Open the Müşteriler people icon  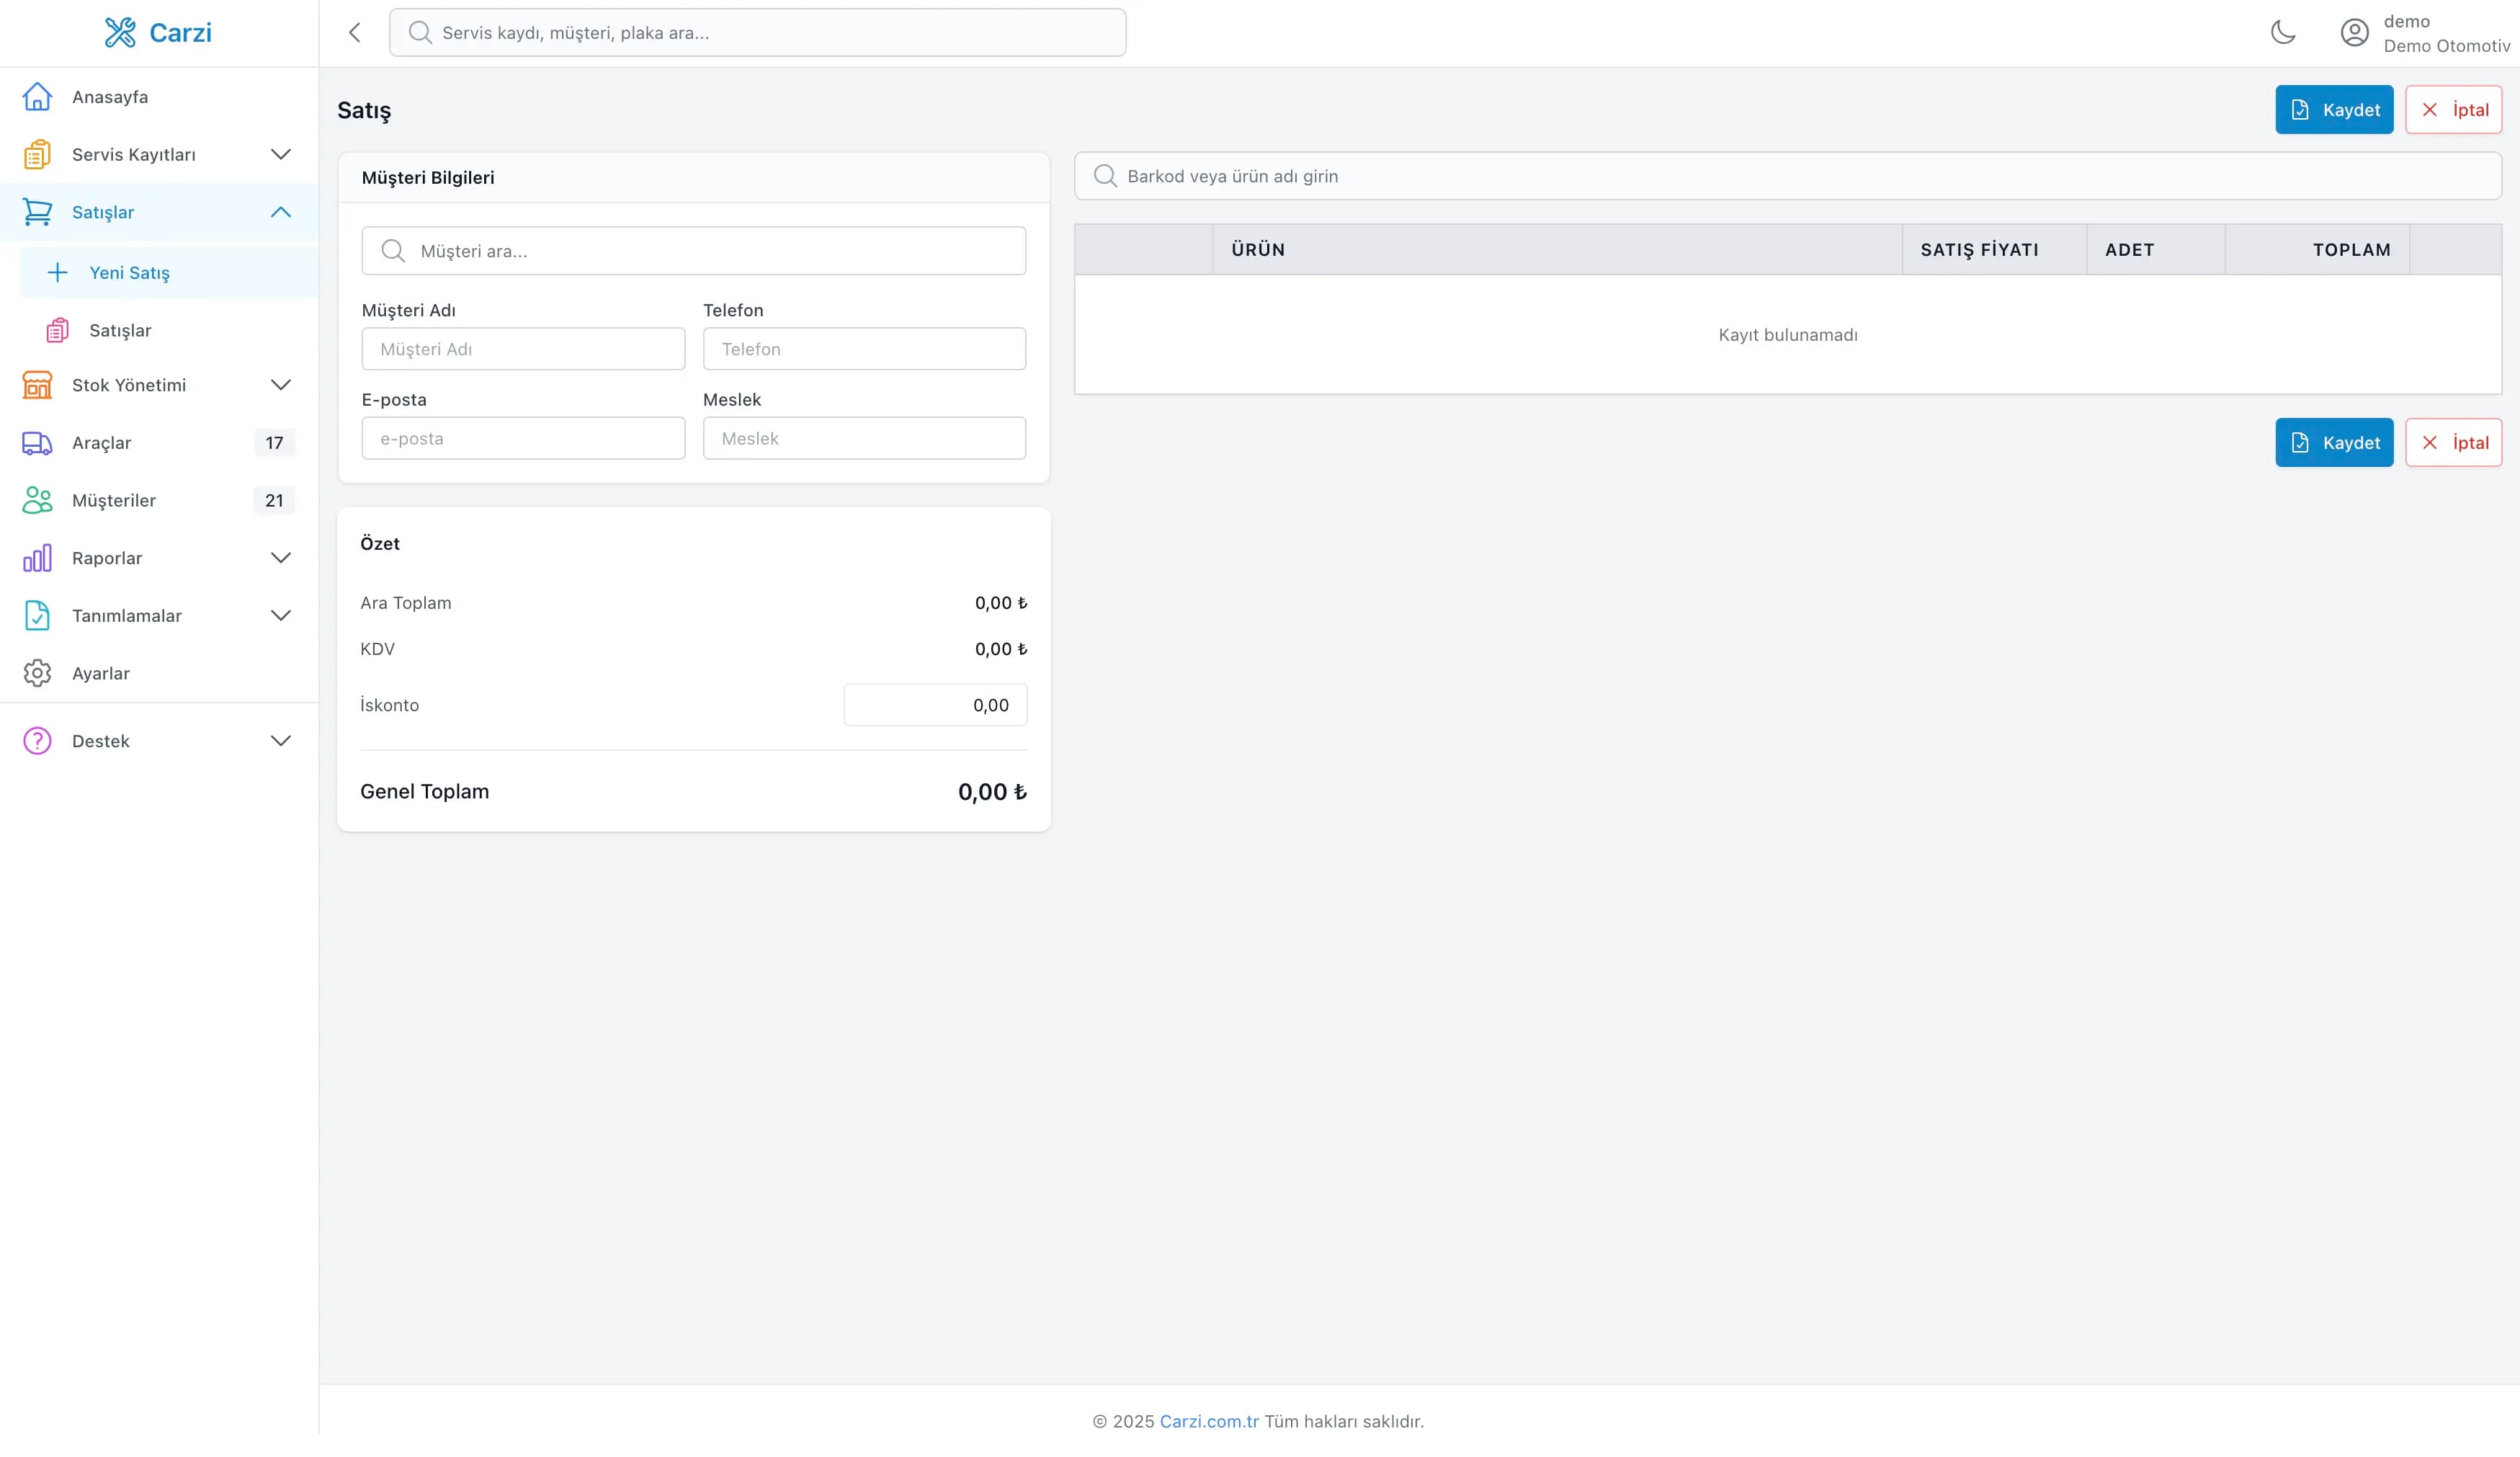pos(37,500)
